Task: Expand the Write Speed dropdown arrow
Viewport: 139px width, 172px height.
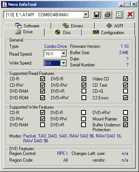Action: (63, 63)
